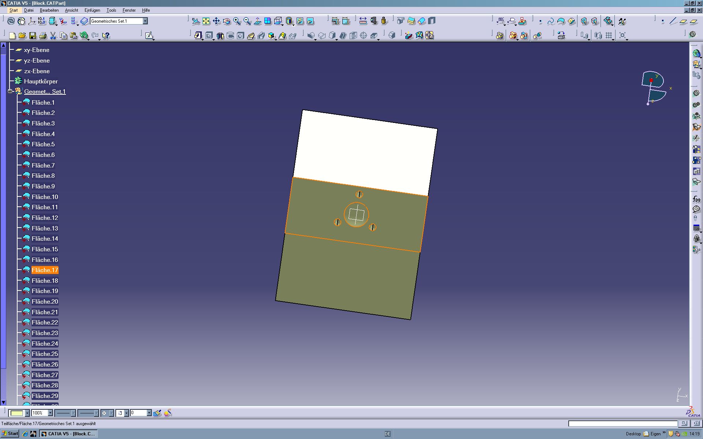Click the Normal View icon
Image resolution: width=703 pixels, height=439 pixels.
point(257,21)
